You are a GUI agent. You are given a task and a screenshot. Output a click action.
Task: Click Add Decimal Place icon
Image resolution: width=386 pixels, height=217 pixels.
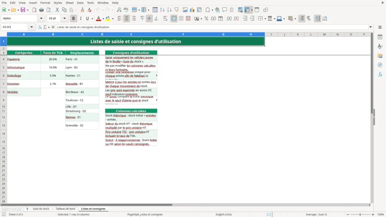coord(229,18)
